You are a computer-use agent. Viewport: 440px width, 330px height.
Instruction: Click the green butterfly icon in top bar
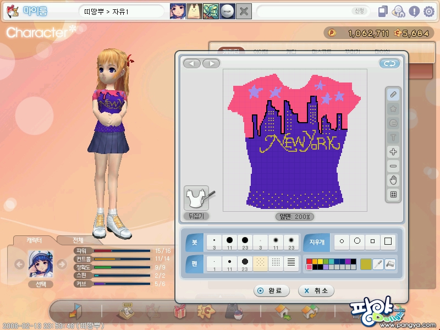[x=211, y=12]
